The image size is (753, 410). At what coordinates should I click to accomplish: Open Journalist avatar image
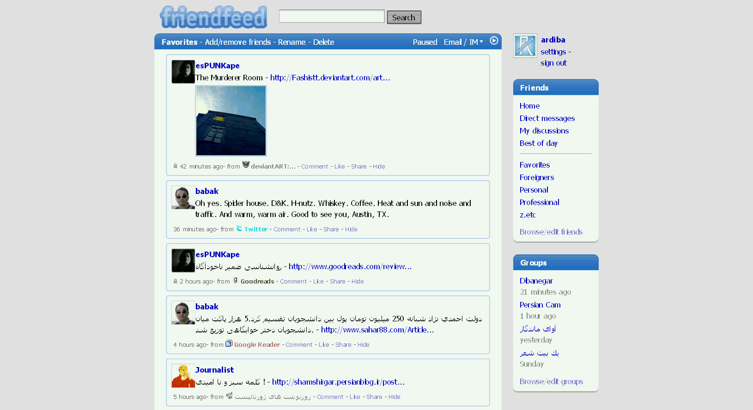click(183, 376)
